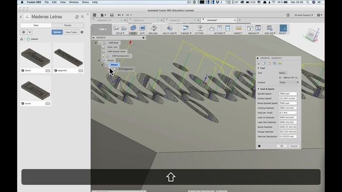
Task: Select Setup1 in the browser
Action: (x=114, y=65)
